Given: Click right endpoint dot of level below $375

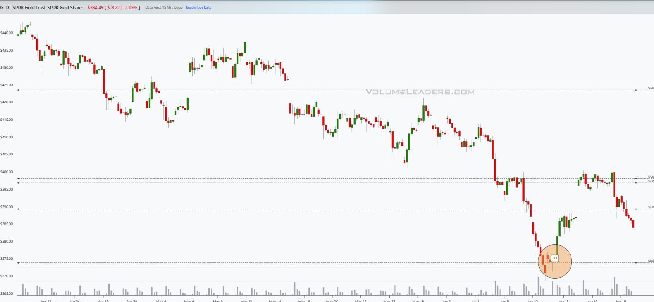Looking at the screenshot, I should tap(636, 263).
